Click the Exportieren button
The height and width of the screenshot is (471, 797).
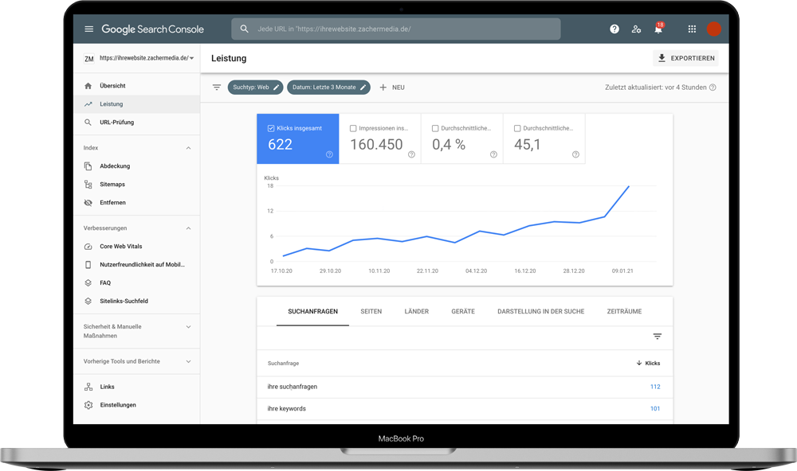(685, 58)
